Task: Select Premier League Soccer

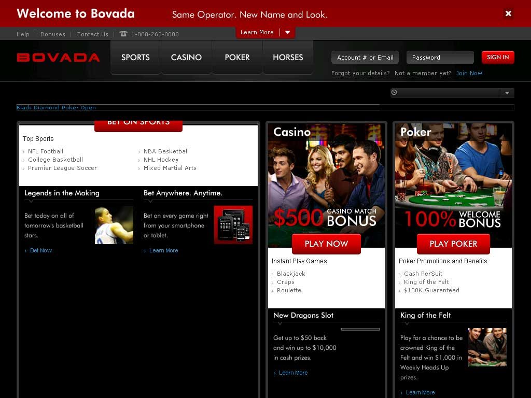Action: [x=63, y=168]
